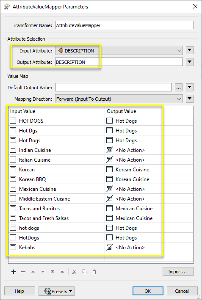The height and width of the screenshot is (300, 202).
Task: Open the arrow menu beside Default Output Value
Action: point(190,87)
